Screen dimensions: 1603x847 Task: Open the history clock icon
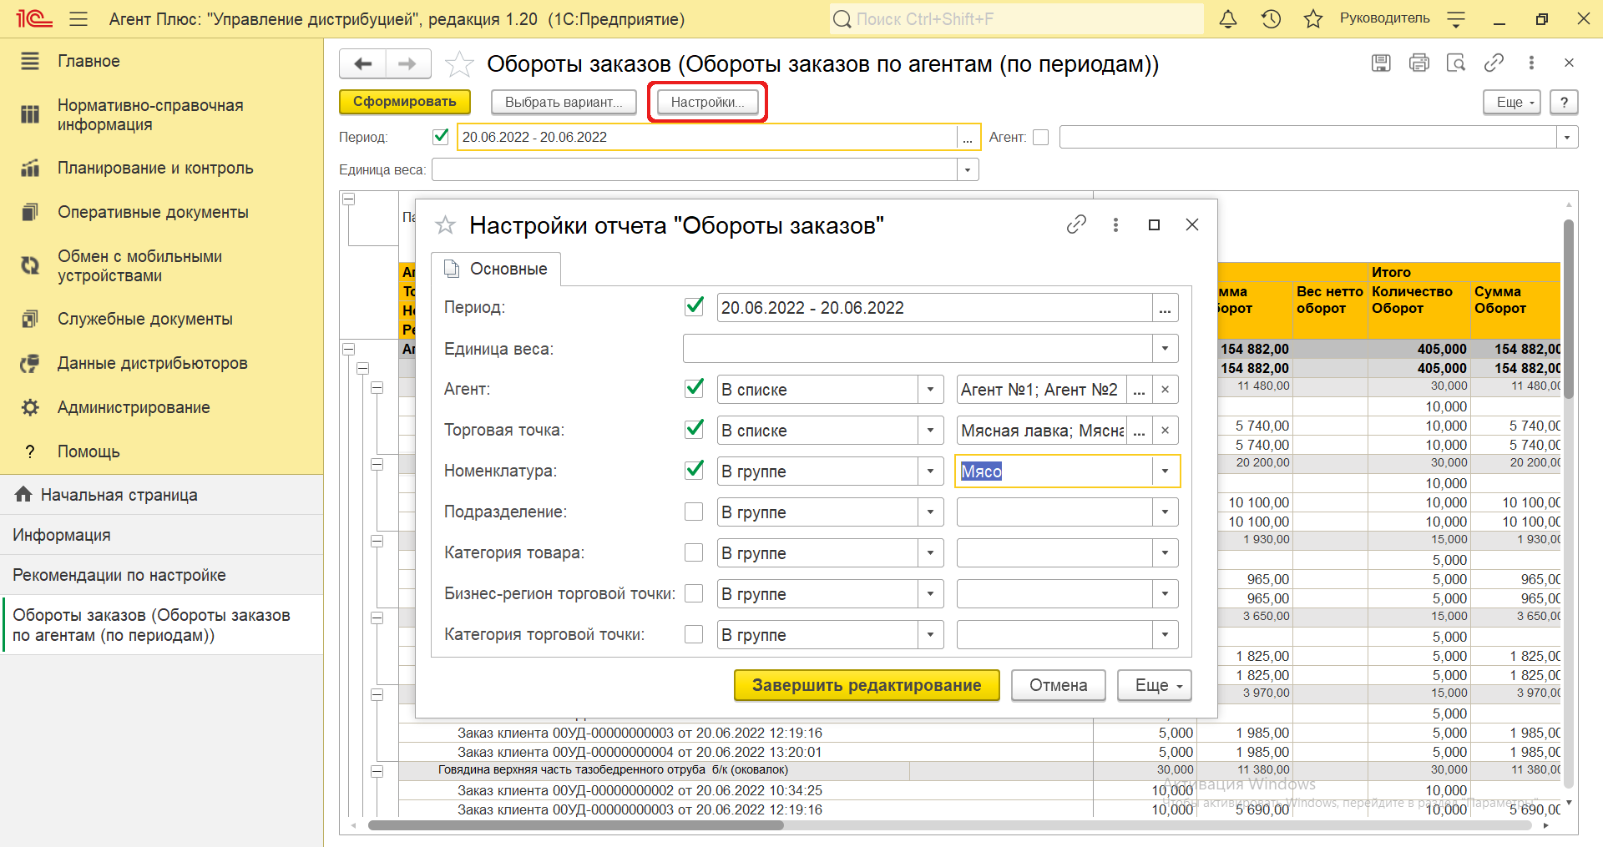1271,18
